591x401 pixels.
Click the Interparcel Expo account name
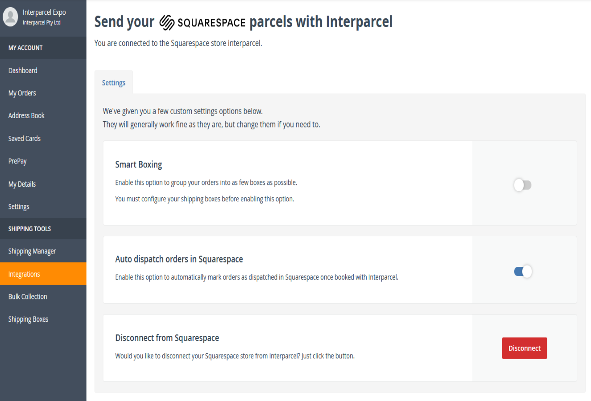coord(43,12)
